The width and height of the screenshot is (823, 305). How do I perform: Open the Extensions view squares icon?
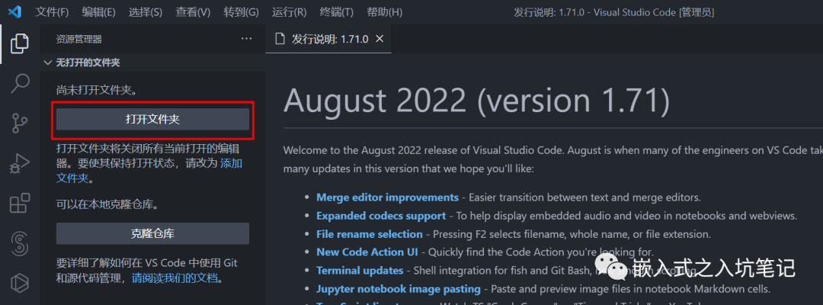20,204
